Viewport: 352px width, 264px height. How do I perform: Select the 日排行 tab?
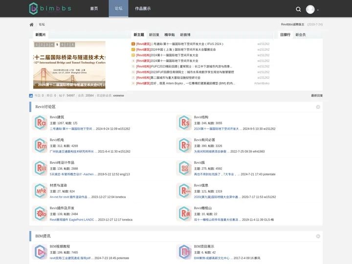pyautogui.click(x=286, y=35)
